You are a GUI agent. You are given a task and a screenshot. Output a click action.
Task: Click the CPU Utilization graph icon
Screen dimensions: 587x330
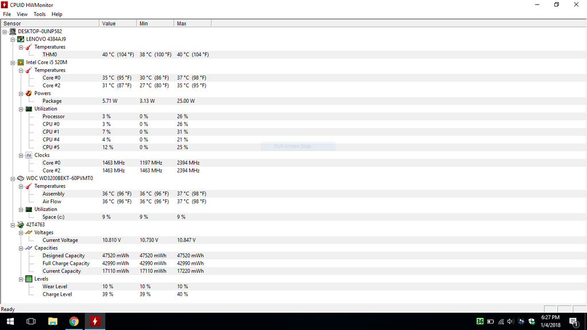point(29,109)
